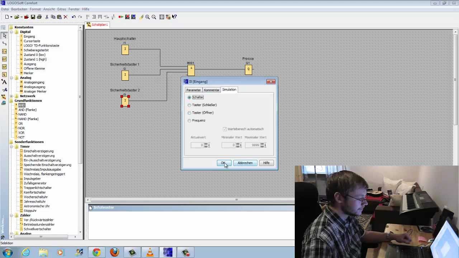Choose Taster (Schließer) radio option
This screenshot has width=459, height=258.
189,105
